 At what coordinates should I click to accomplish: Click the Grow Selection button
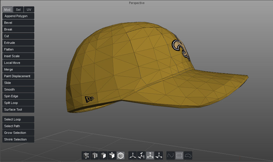pyautogui.click(x=18, y=133)
